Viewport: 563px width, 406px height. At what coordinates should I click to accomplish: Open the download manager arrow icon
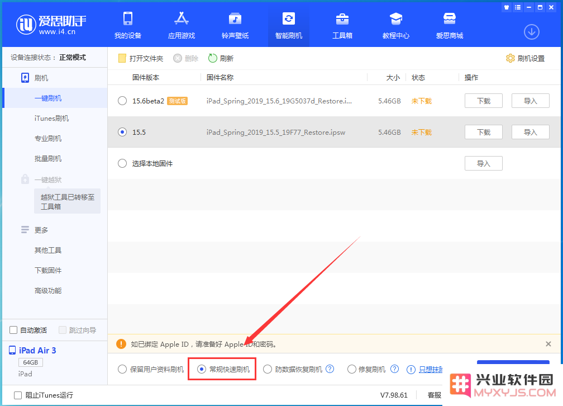[531, 32]
